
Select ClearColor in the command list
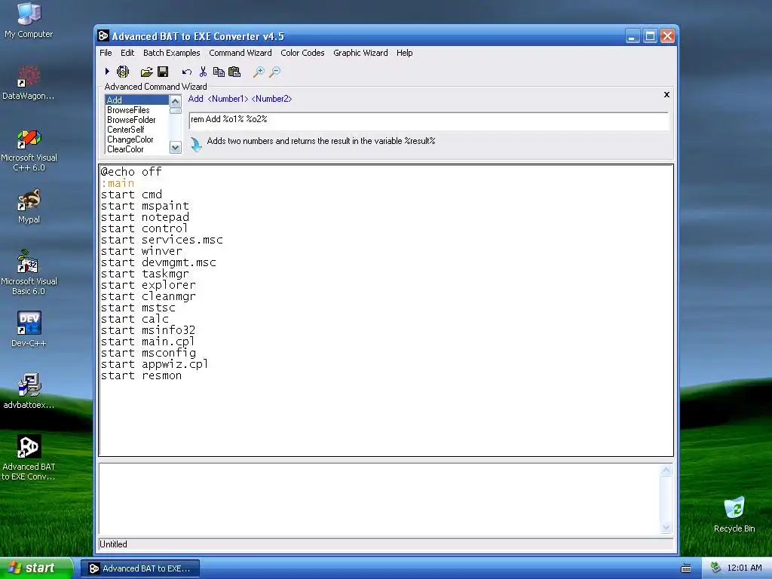click(137, 149)
